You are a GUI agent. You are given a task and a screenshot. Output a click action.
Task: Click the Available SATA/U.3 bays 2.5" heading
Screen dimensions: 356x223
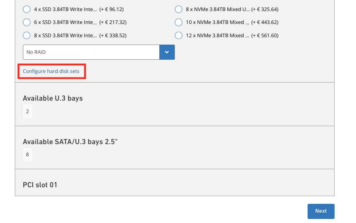(70, 142)
